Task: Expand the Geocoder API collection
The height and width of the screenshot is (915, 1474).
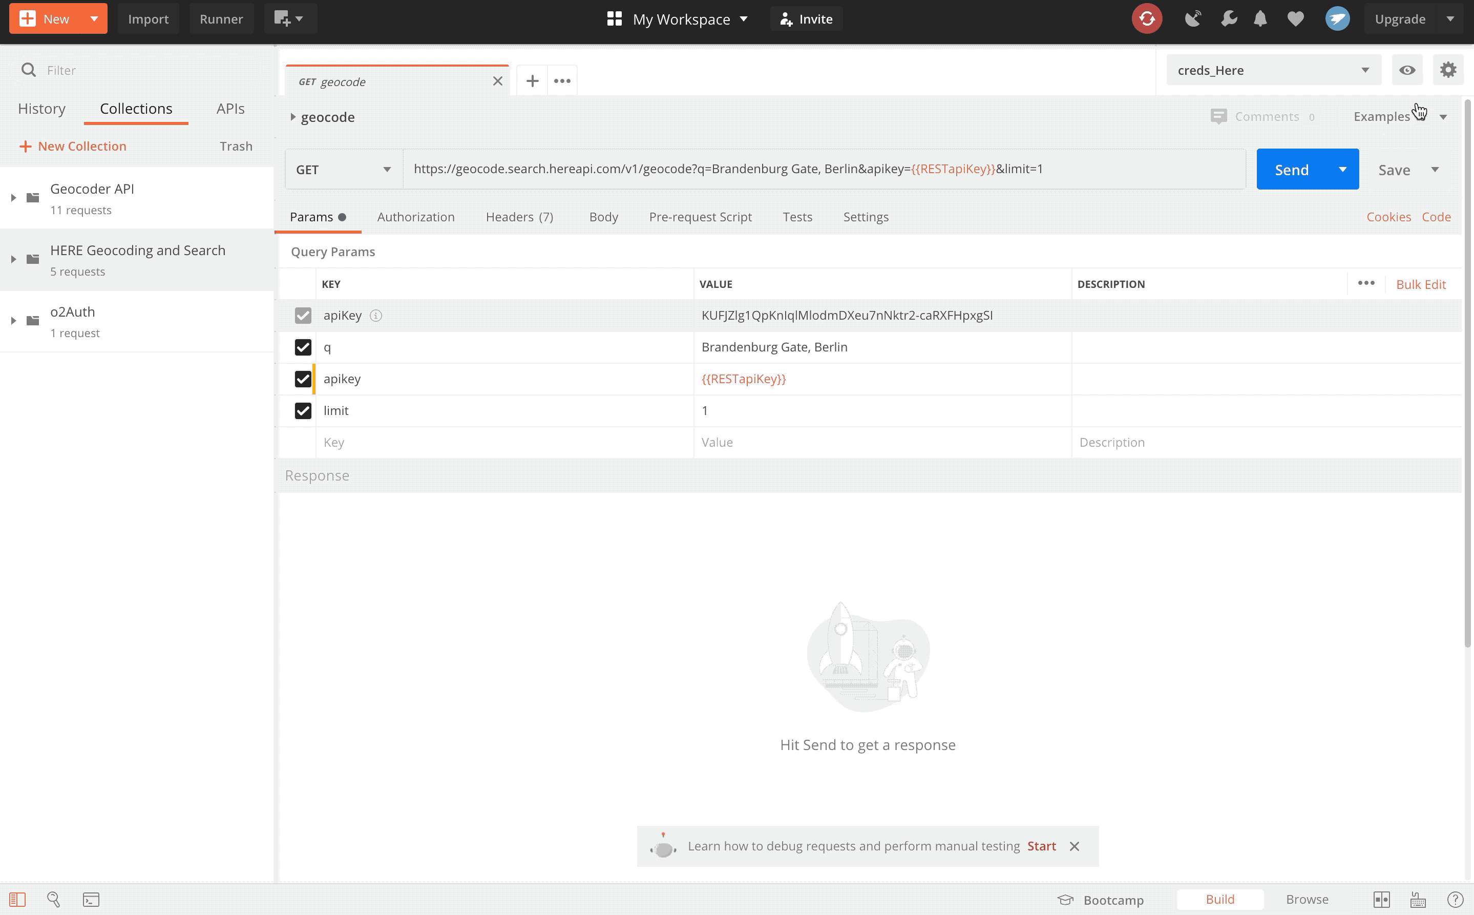Action: point(13,198)
